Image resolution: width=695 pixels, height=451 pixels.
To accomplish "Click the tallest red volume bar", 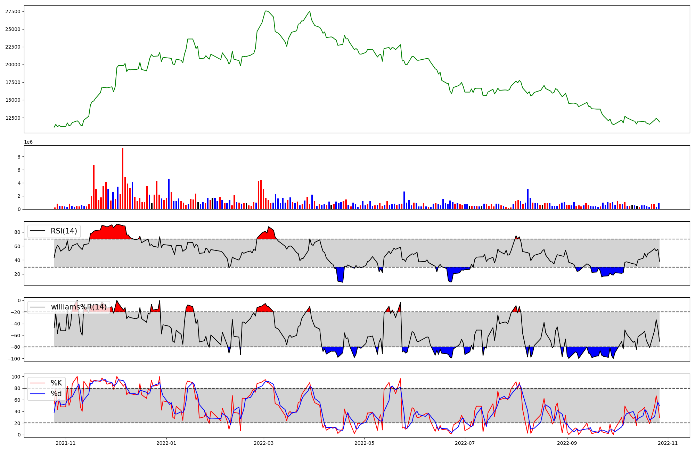I will (123, 178).
